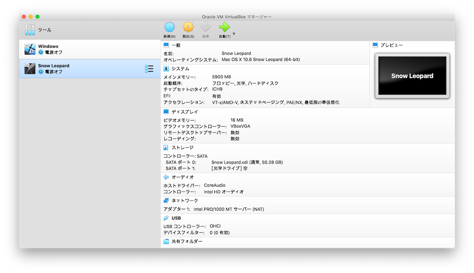
Task: Click Mac OS X 10.6 Snow Leopard (64-bit) text
Action: tap(261, 60)
